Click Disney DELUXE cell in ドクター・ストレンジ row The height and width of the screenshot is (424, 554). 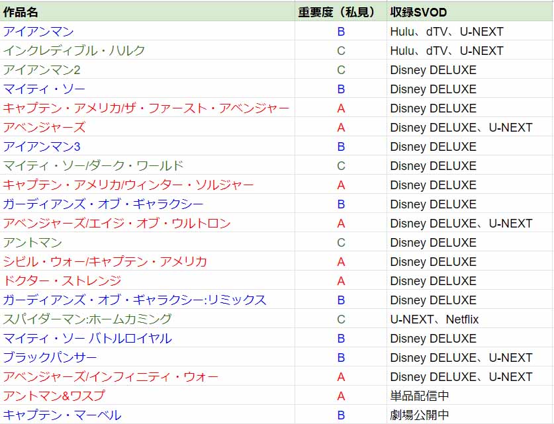pos(470,280)
